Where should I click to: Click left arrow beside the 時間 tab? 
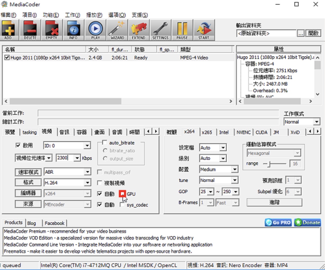click(x=148, y=131)
